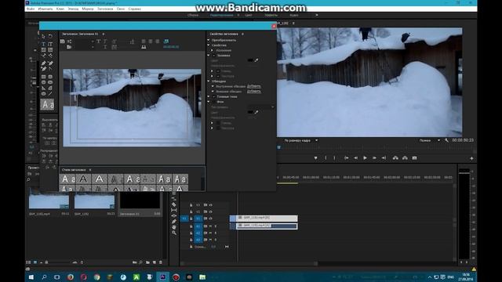
Task: Click Добавить next to Внешние обводки
Action: click(254, 92)
